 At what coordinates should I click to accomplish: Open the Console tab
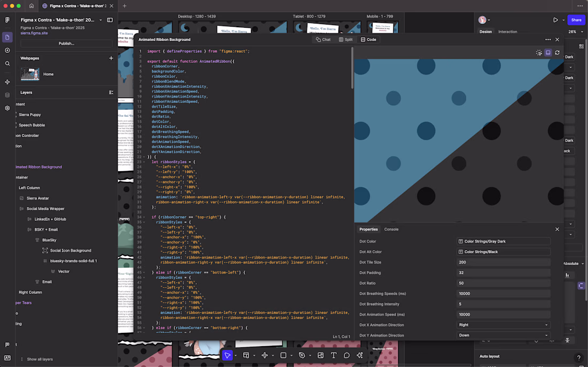coord(391,229)
